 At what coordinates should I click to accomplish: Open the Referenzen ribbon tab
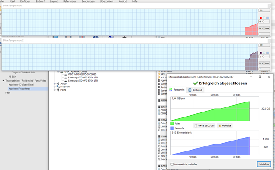[70, 1]
